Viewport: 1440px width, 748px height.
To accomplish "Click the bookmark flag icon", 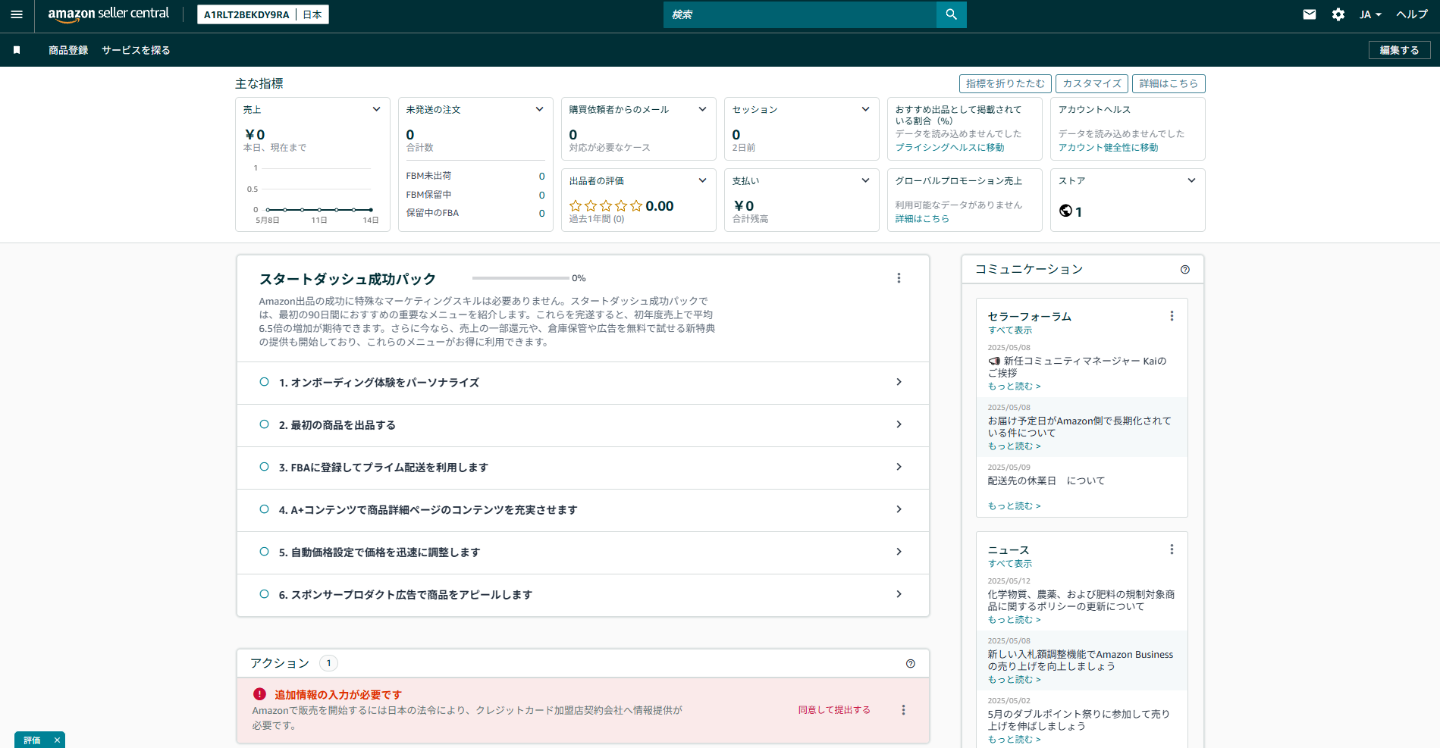I will tap(17, 50).
